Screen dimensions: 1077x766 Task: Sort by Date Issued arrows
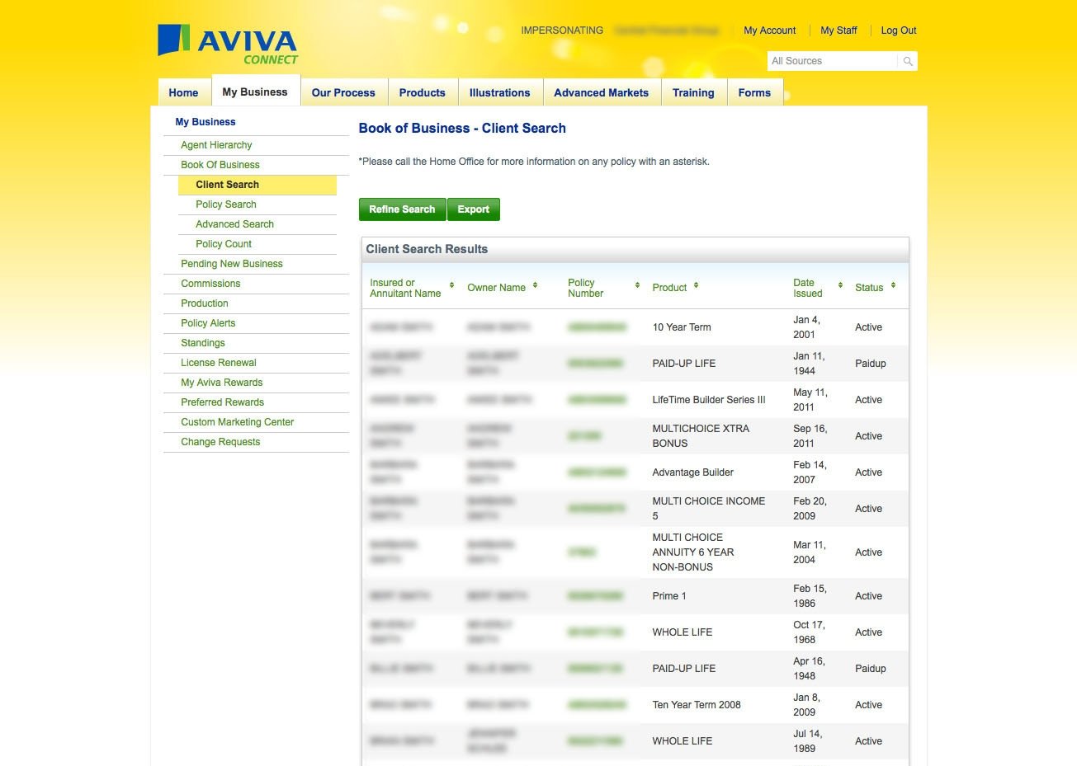coord(840,285)
